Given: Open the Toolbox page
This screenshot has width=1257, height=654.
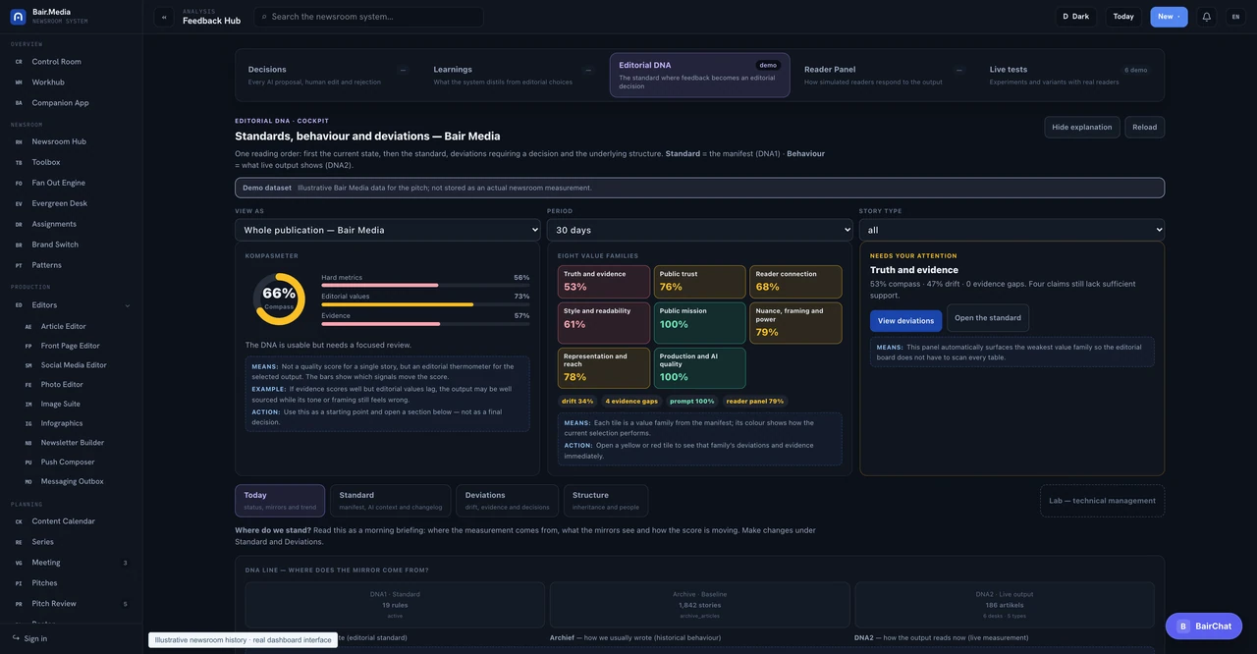Looking at the screenshot, I should 71,162.
